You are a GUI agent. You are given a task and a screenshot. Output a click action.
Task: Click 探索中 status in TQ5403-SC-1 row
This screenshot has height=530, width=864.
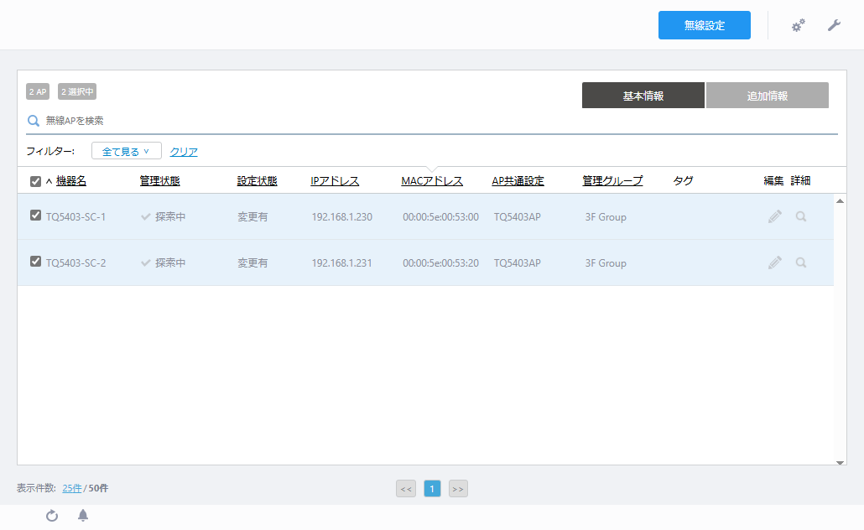click(x=169, y=217)
